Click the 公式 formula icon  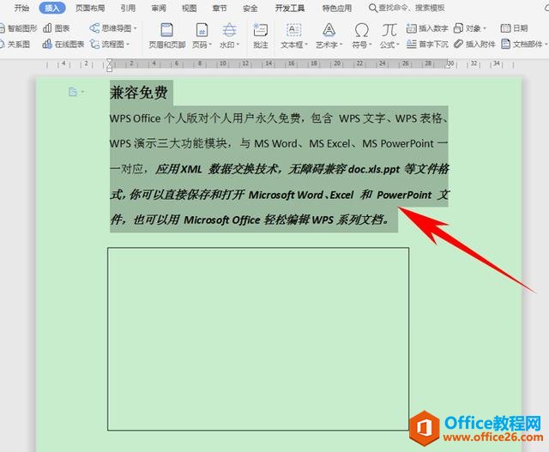click(x=389, y=30)
